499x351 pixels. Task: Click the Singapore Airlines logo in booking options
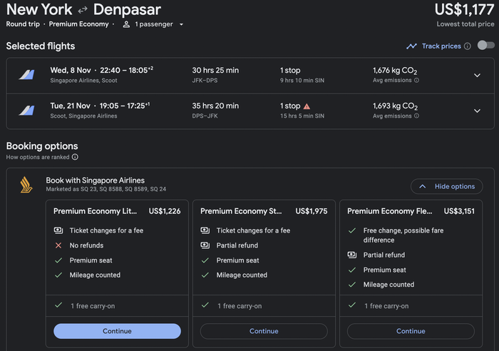26,185
